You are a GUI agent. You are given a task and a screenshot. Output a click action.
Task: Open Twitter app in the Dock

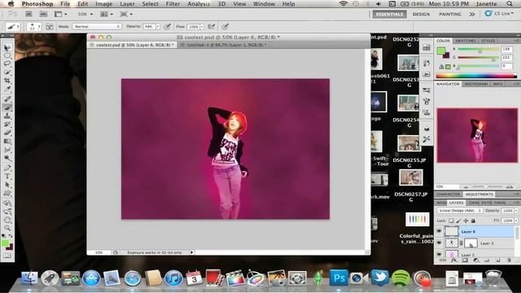tap(379, 278)
